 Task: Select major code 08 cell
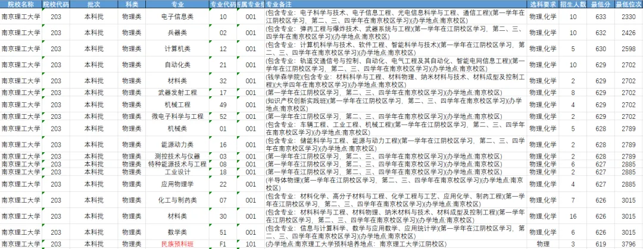coord(223,164)
